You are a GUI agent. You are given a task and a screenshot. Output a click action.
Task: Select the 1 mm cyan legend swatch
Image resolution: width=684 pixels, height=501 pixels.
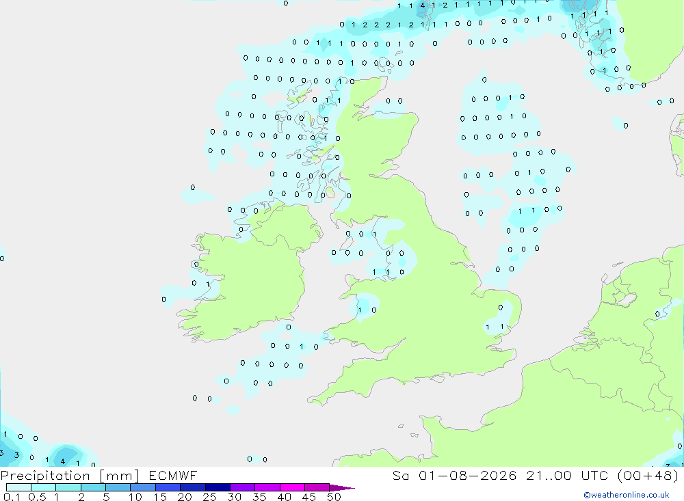[68, 487]
